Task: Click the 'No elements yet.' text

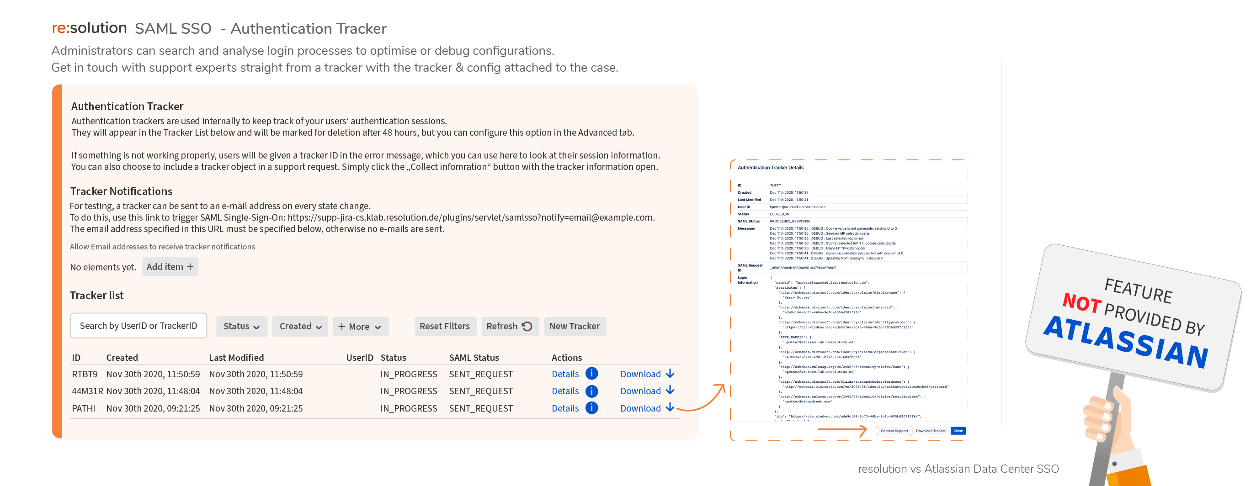Action: click(103, 267)
